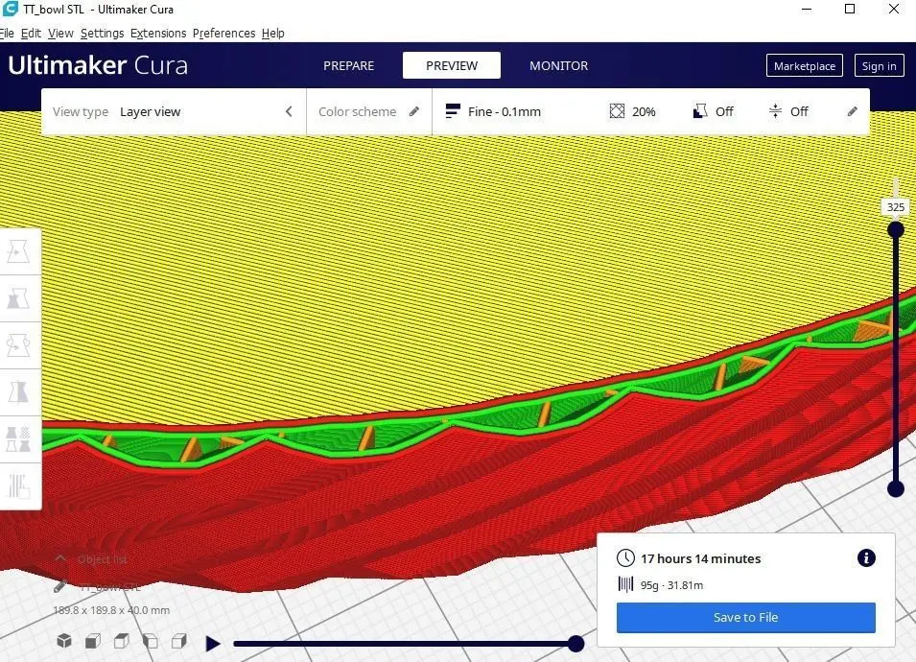916x662 pixels.
Task: Switch to front camera view
Action: pos(93,641)
